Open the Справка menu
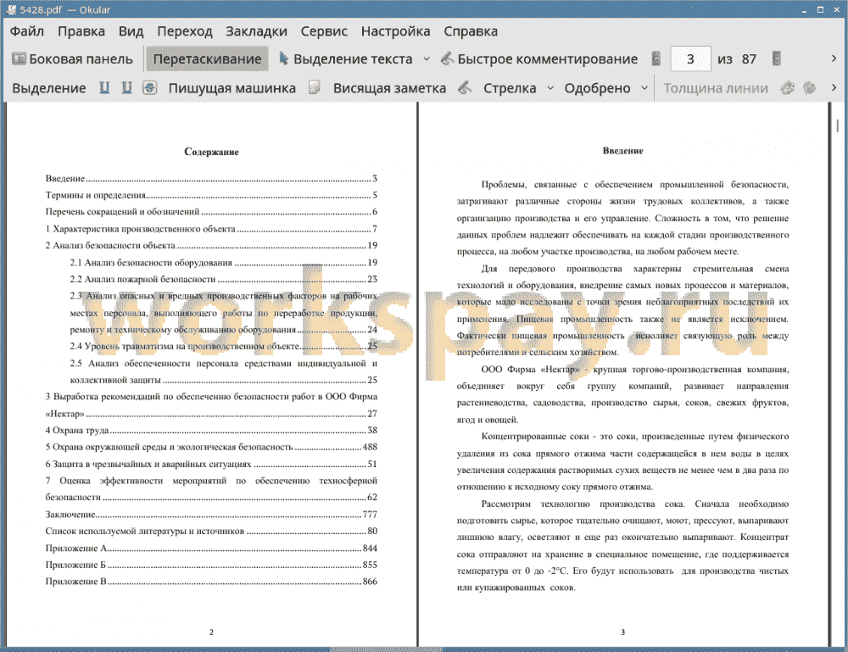Viewport: 848px width, 652px height. [x=471, y=31]
